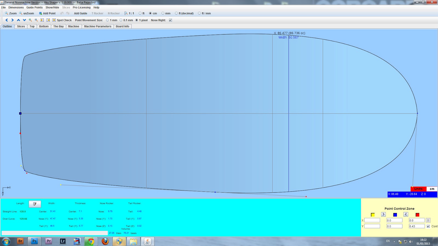The image size is (438, 246).
Task: Switch to The Bay tab
Action: (58, 27)
